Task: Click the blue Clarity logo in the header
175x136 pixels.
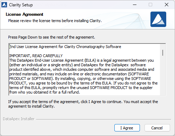Action: click(158, 19)
